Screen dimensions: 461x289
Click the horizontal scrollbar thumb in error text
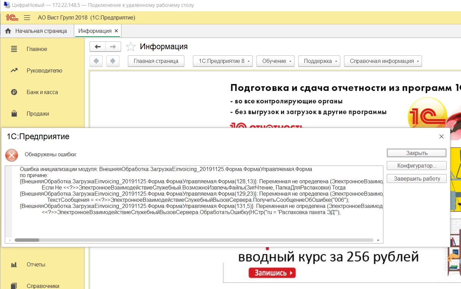coord(27,240)
